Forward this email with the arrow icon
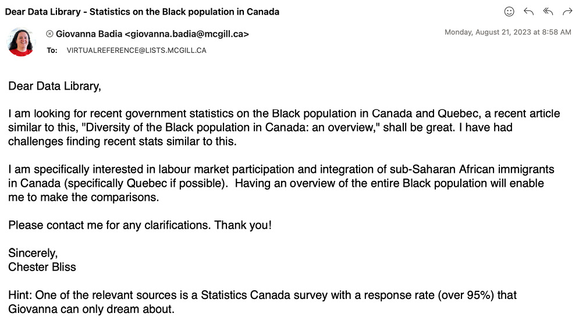Screen dimensions: 579x324 pyautogui.click(x=567, y=12)
